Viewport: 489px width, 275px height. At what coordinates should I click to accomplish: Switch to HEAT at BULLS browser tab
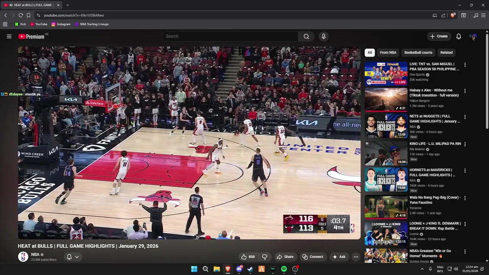(x=32, y=5)
